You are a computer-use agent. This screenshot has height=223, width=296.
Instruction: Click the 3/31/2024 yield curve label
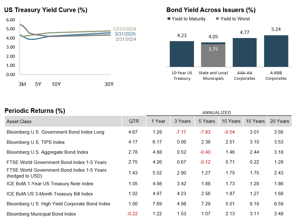pos(125,39)
